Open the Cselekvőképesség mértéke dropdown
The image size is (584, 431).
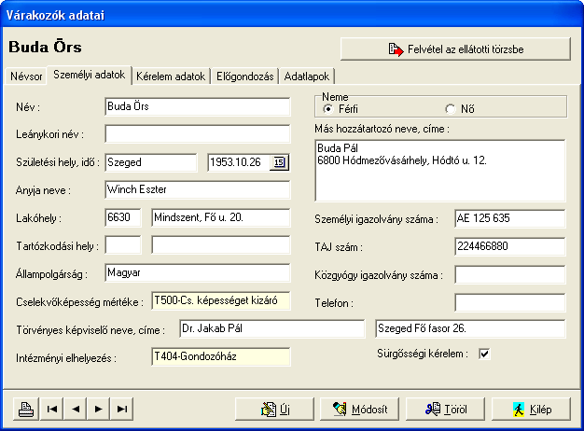click(220, 300)
